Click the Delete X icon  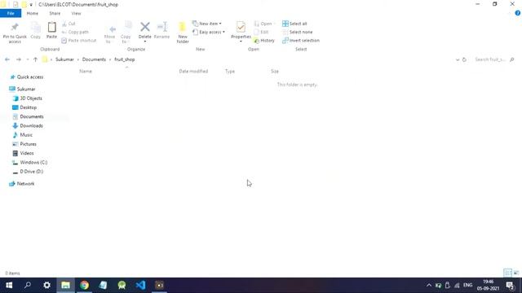coord(145,27)
